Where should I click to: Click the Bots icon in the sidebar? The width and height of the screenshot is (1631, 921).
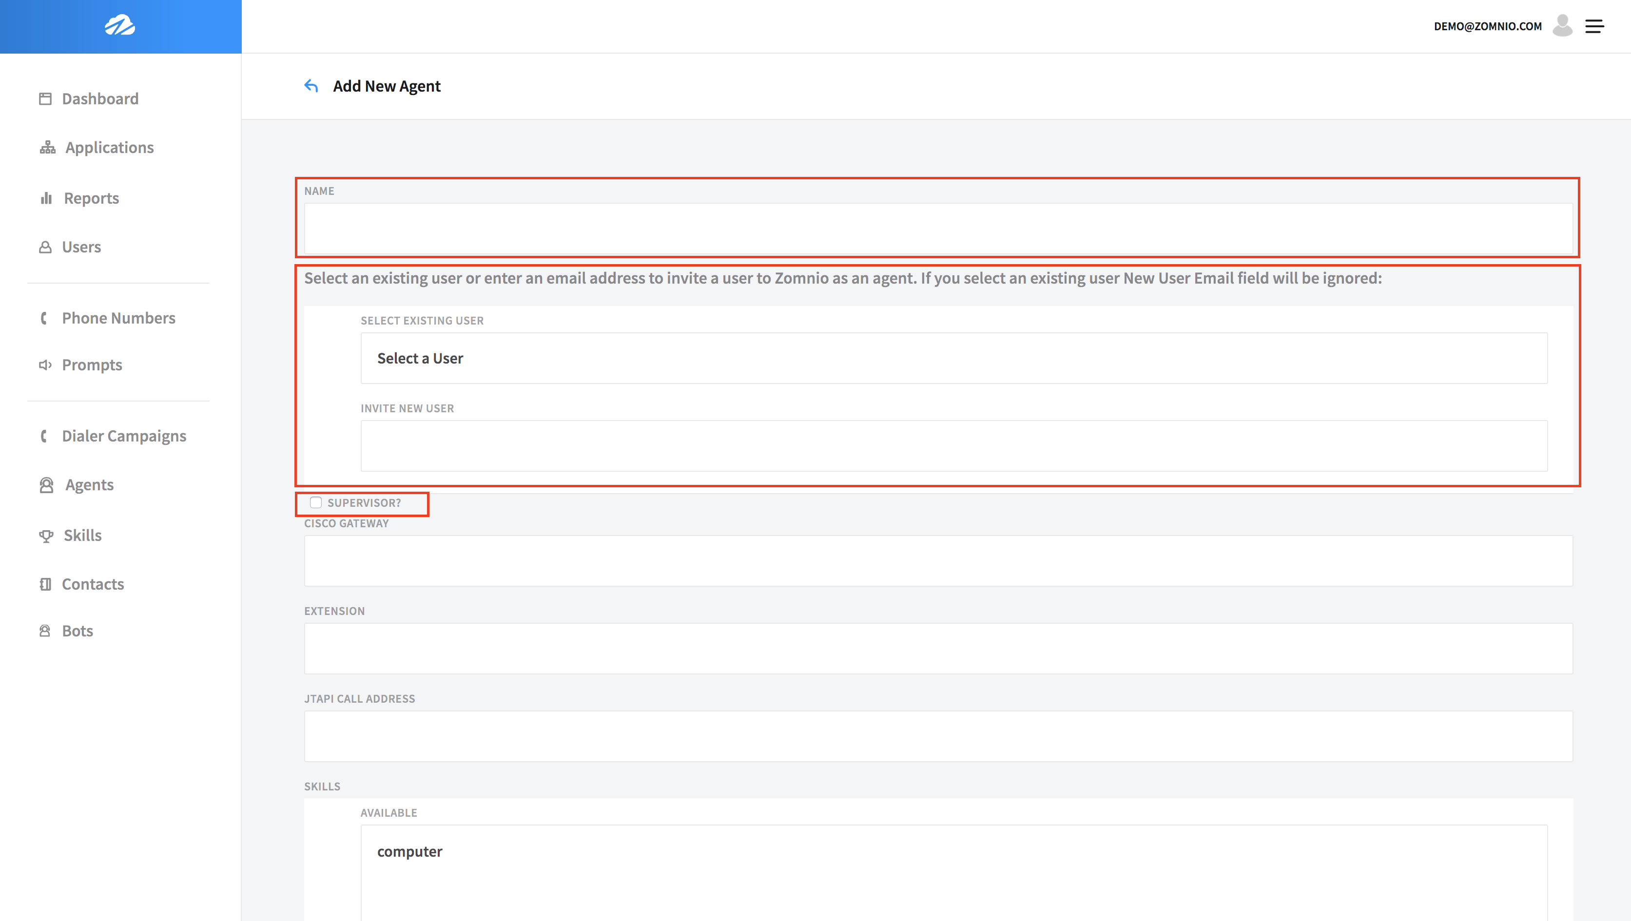pyautogui.click(x=45, y=631)
